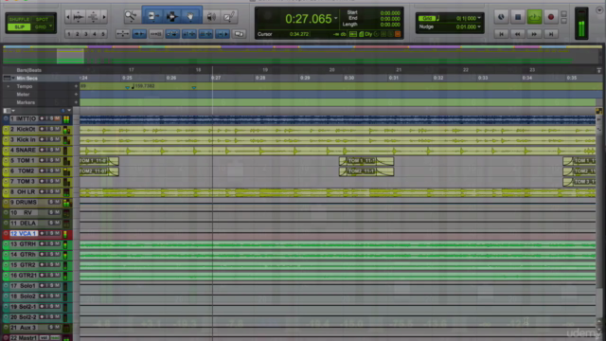Click the Rewind transport button
Screen dimensions: 606x341
pyautogui.click(x=518, y=34)
